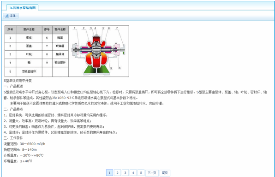Click the 密封部件 table cell
The image size is (275, 177).
(60, 63)
